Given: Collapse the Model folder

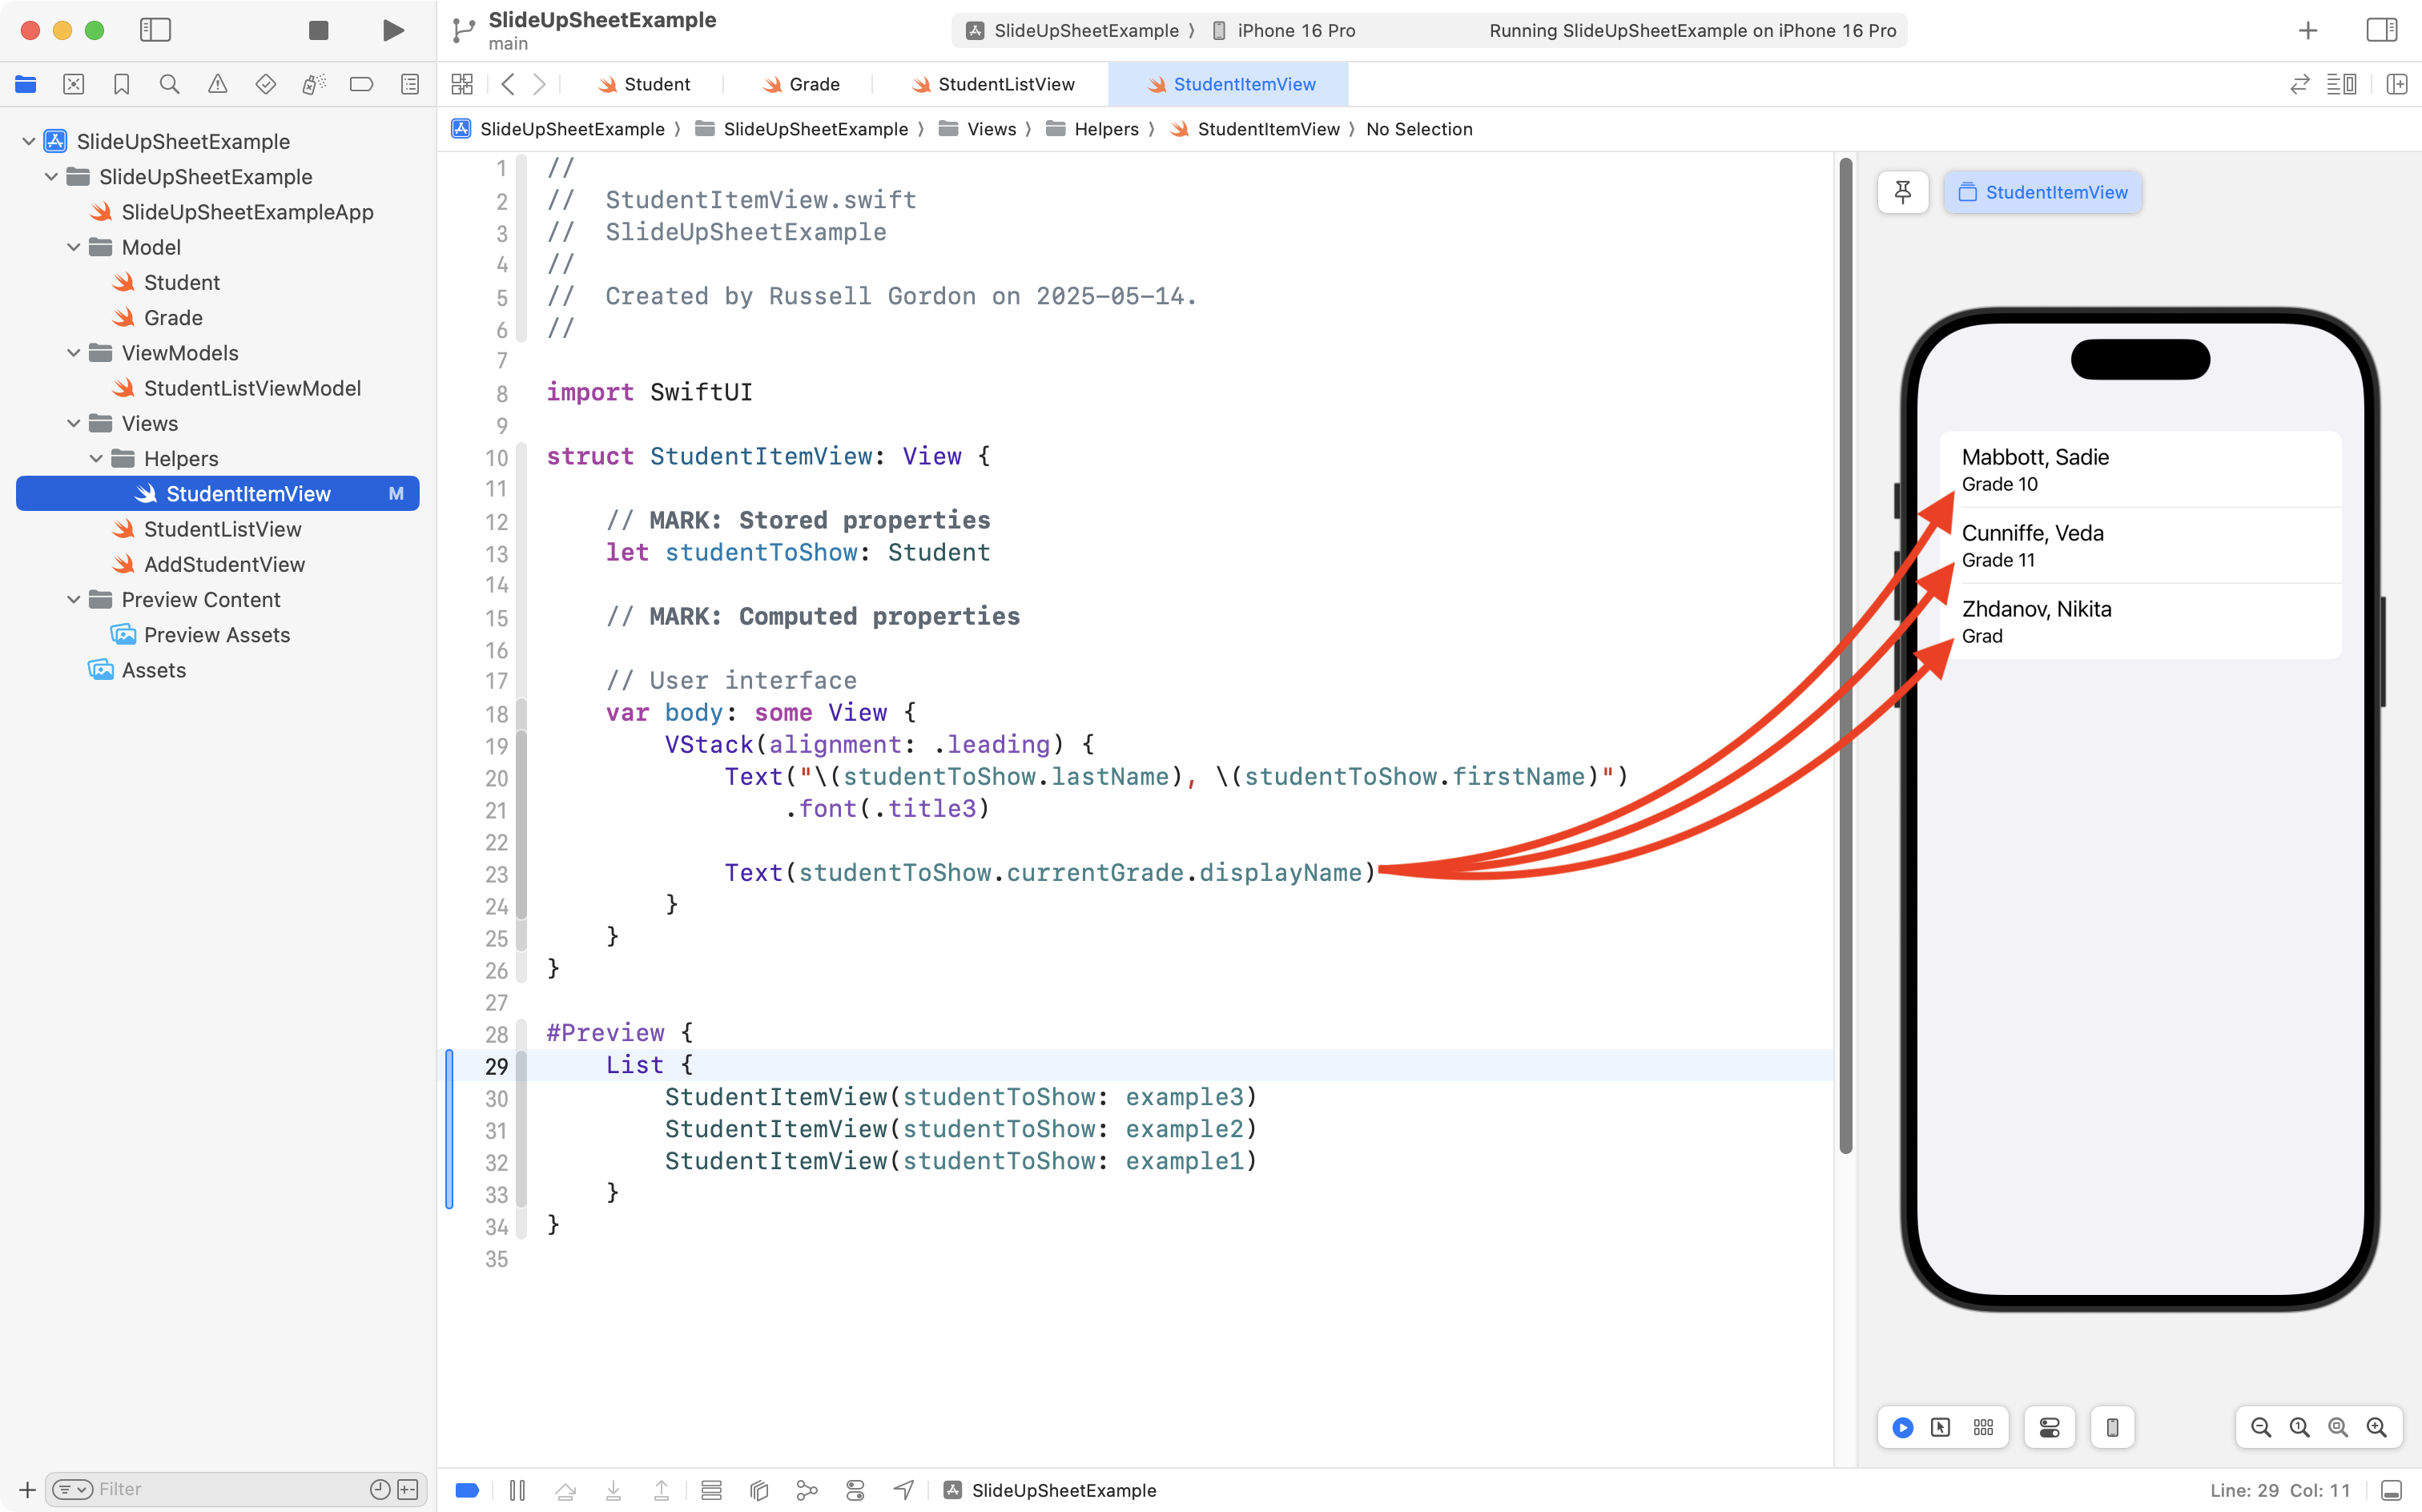Looking at the screenshot, I should [x=74, y=247].
